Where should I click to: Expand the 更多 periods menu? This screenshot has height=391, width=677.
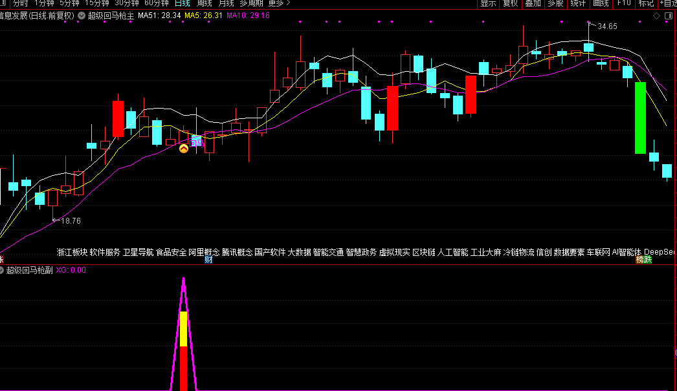point(279,3)
